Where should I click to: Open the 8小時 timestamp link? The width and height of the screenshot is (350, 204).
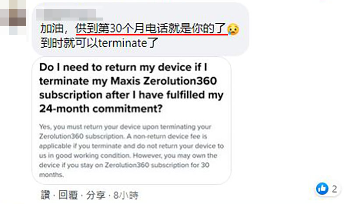126,195
